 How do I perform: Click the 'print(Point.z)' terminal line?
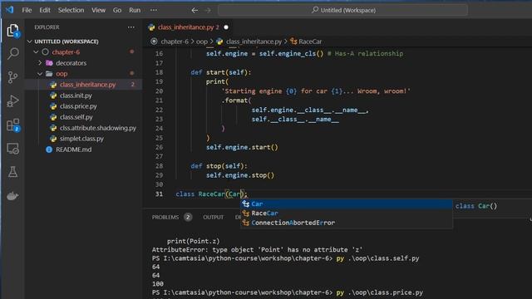193,242
